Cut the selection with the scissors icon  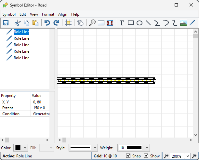tap(18, 23)
